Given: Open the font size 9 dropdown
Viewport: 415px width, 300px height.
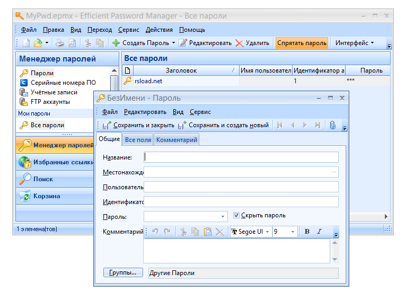Looking at the screenshot, I should [293, 232].
